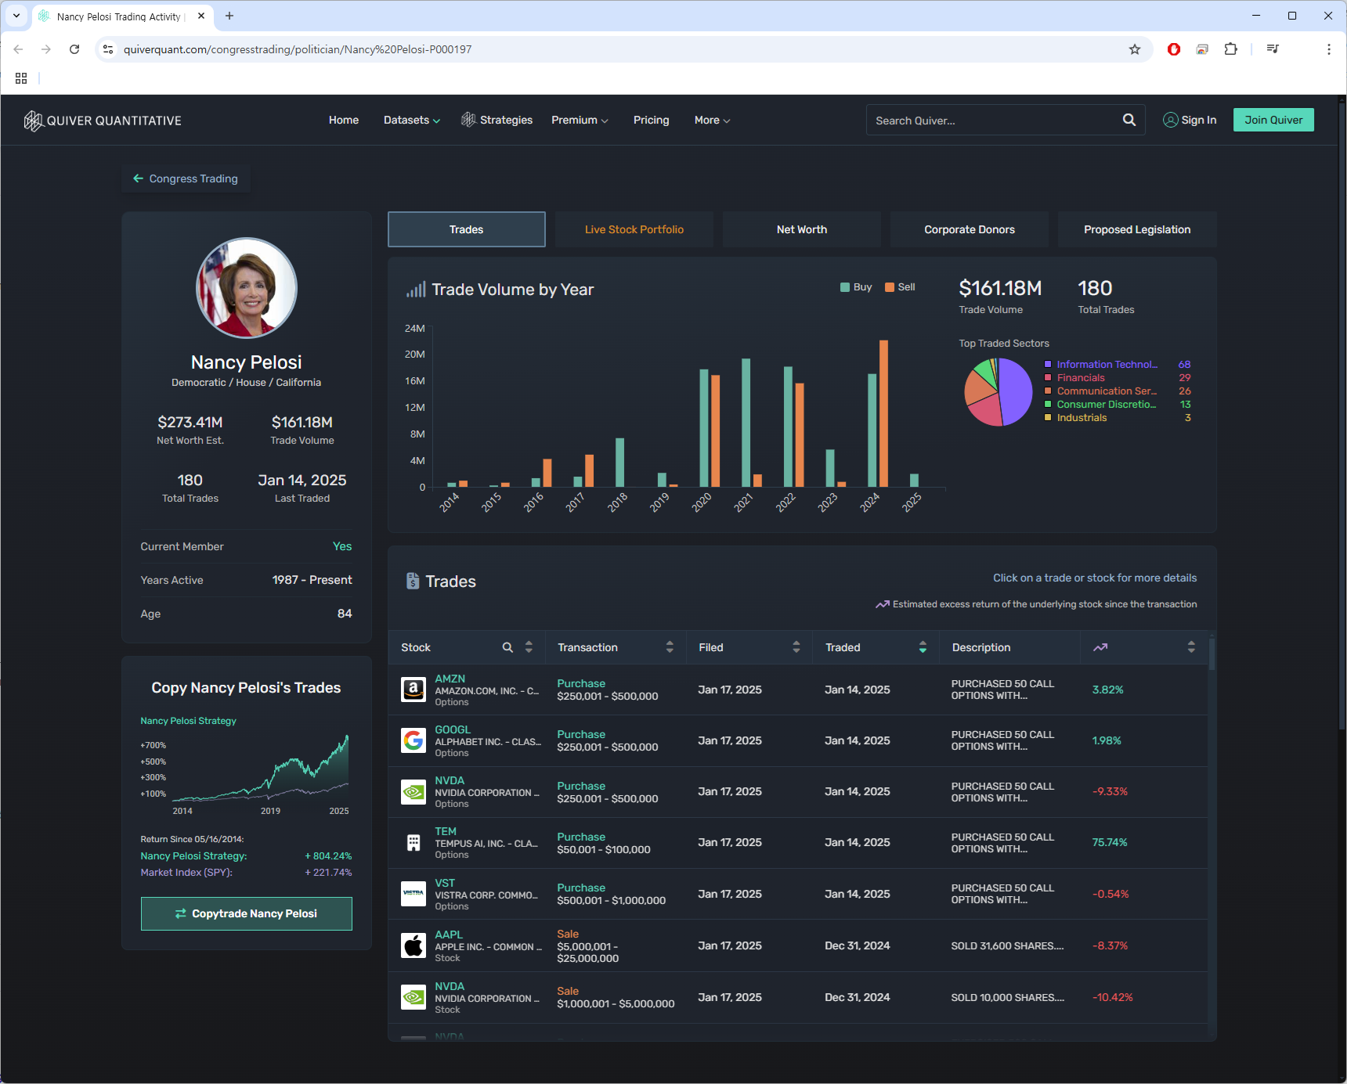
Task: Sort by excess return column arrows
Action: (x=1191, y=647)
